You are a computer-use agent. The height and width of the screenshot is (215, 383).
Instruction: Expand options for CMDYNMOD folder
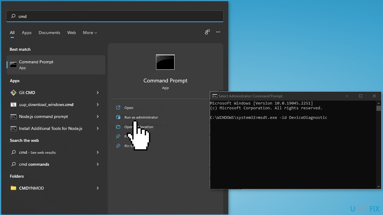click(x=98, y=188)
